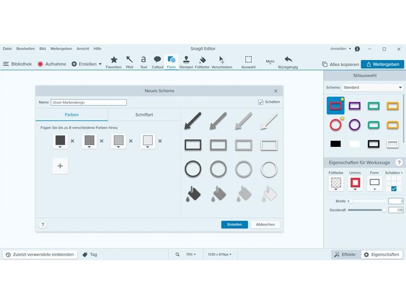Click the zoom magnifier in status bar
The width and height of the screenshot is (406, 305).
pyautogui.click(x=177, y=255)
